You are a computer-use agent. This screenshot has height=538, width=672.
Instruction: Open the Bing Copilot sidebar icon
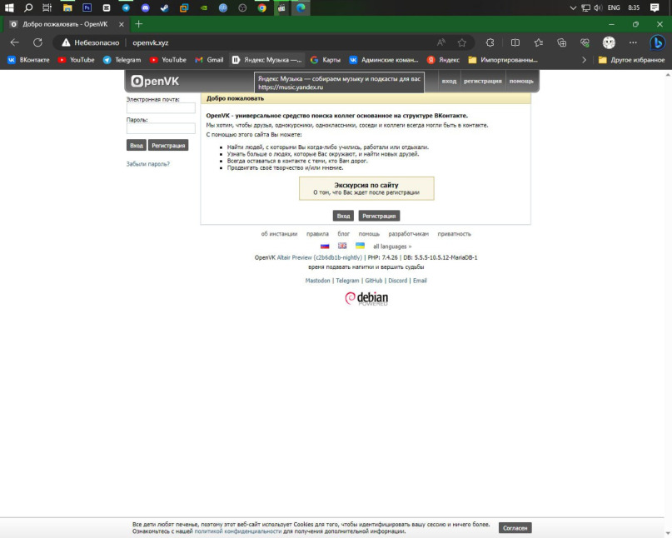(657, 42)
